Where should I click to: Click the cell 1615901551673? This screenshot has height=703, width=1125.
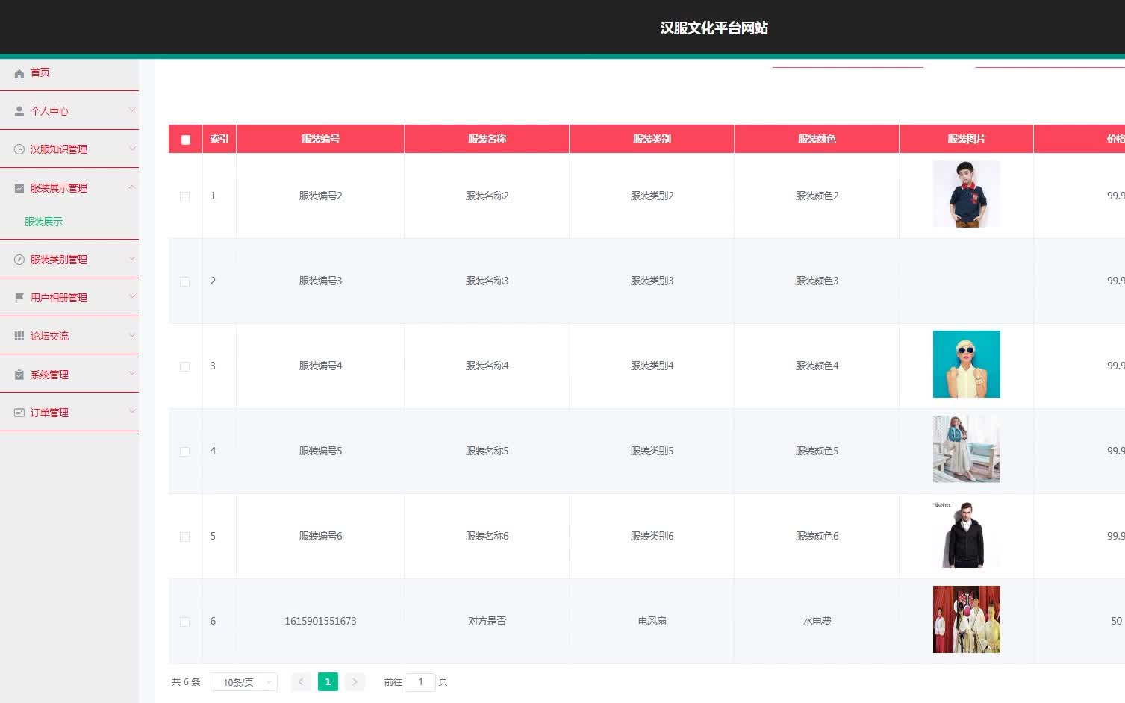pyautogui.click(x=320, y=621)
